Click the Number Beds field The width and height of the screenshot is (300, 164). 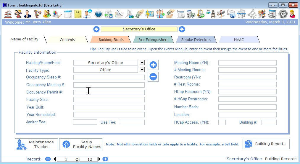pyautogui.click(x=247, y=107)
